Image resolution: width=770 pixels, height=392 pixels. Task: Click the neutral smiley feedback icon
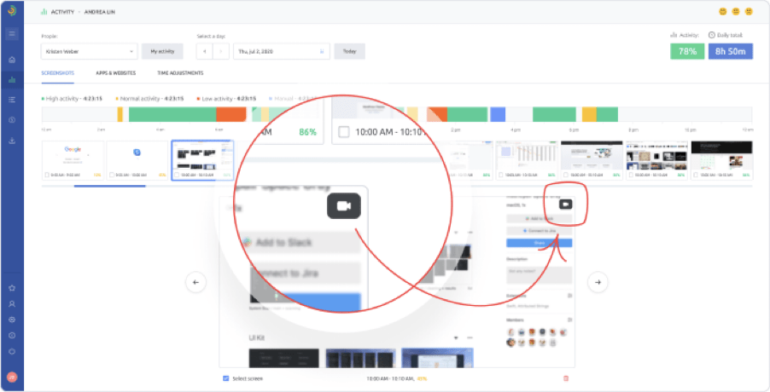point(736,11)
